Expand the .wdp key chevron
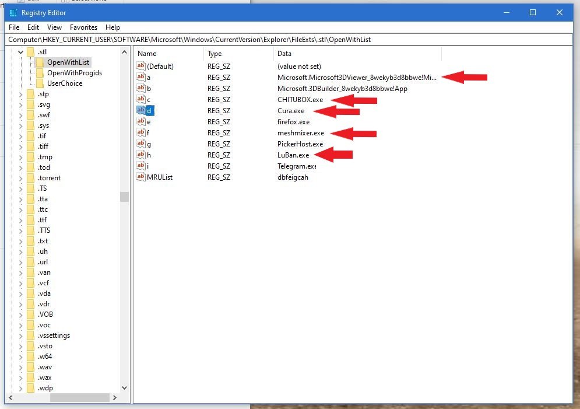The width and height of the screenshot is (580, 409). coord(21,388)
